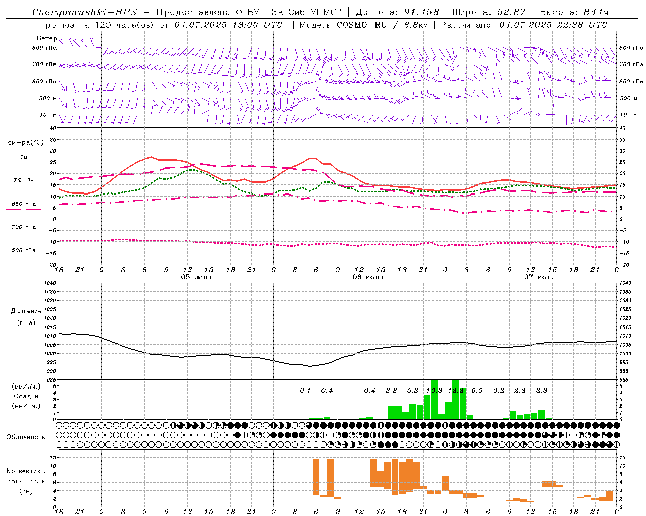This screenshot has width=646, height=516.
Task: Click the Осадки panel label
Action: (x=26, y=396)
